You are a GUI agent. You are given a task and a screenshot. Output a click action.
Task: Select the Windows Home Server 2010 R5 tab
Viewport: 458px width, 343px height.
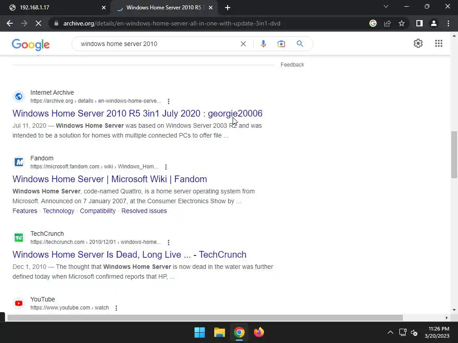[165, 8]
